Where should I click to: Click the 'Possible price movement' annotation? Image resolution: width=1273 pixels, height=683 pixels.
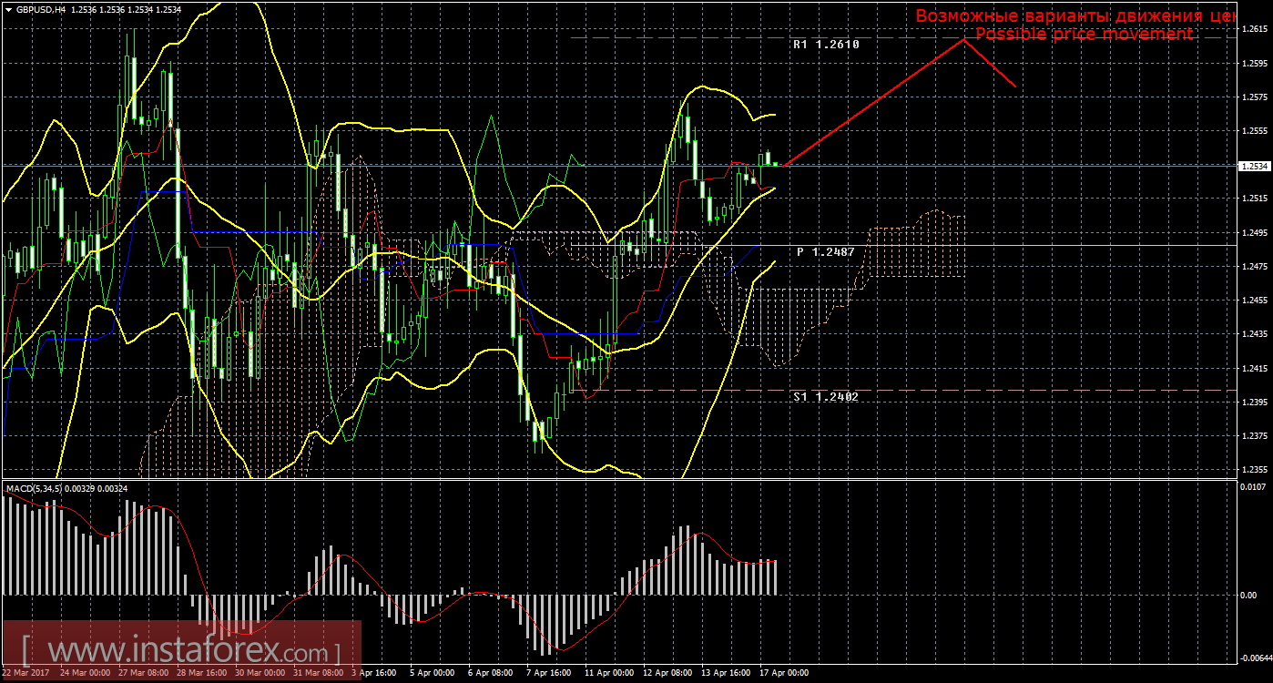pos(1084,34)
